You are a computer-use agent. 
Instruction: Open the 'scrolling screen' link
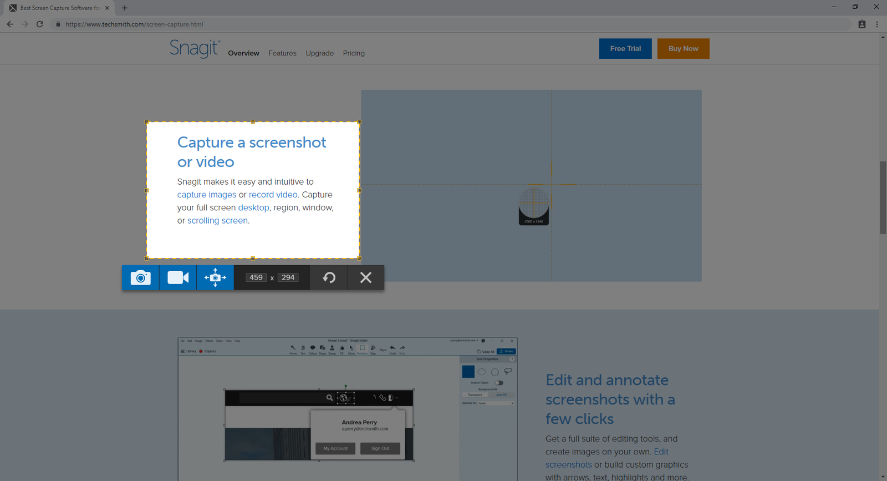coord(217,221)
